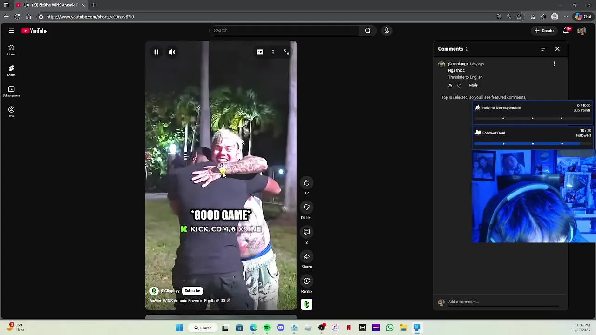Open the Short's comments button
Viewport: 596px width, 335px height.
tap(306, 232)
